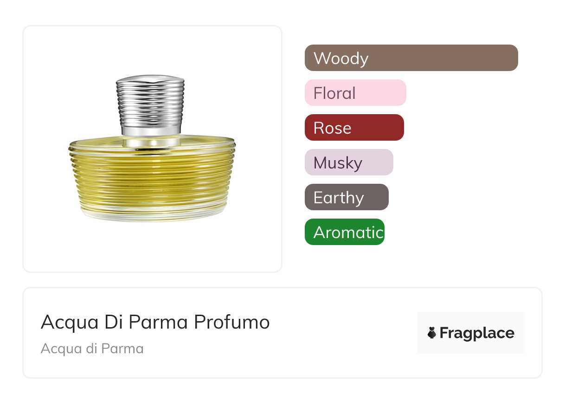This screenshot has height=401, width=565.
Task: Click the word Floral in the accords list
Action: pos(334,93)
